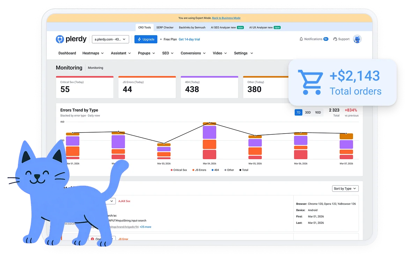419x254 pixels.
Task: Select the 404 (Today) stat card
Action: [209, 87]
